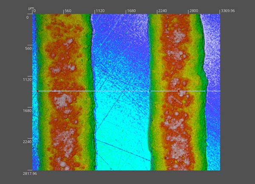The height and width of the screenshot is (184, 255).
Task: Click the µm unit label
Action: (x=30, y=8)
